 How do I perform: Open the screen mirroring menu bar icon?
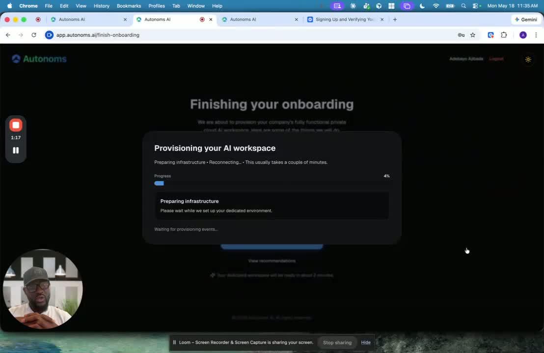pos(407,6)
